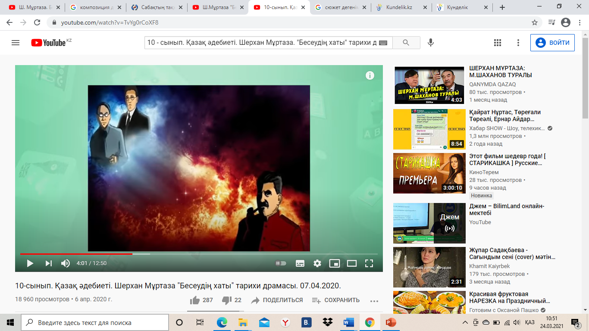The height and width of the screenshot is (331, 589).
Task: Open more actions ellipsis below video
Action: click(374, 300)
